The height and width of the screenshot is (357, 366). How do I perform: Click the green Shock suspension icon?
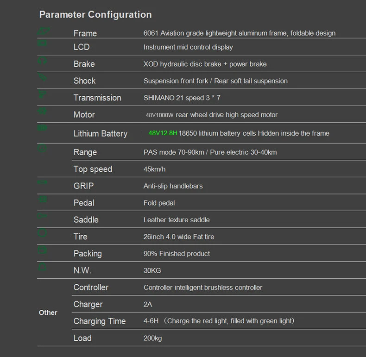pyautogui.click(x=43, y=77)
